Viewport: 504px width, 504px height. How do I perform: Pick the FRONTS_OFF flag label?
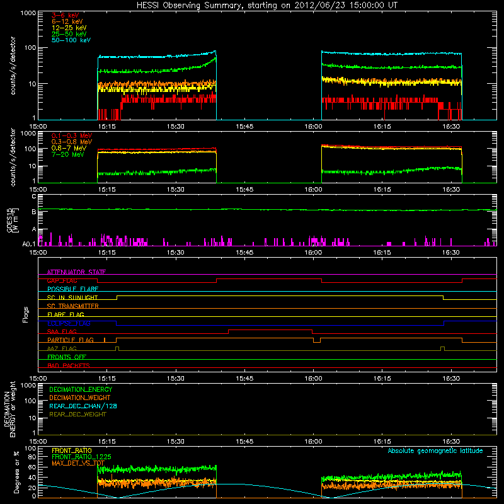(67, 357)
